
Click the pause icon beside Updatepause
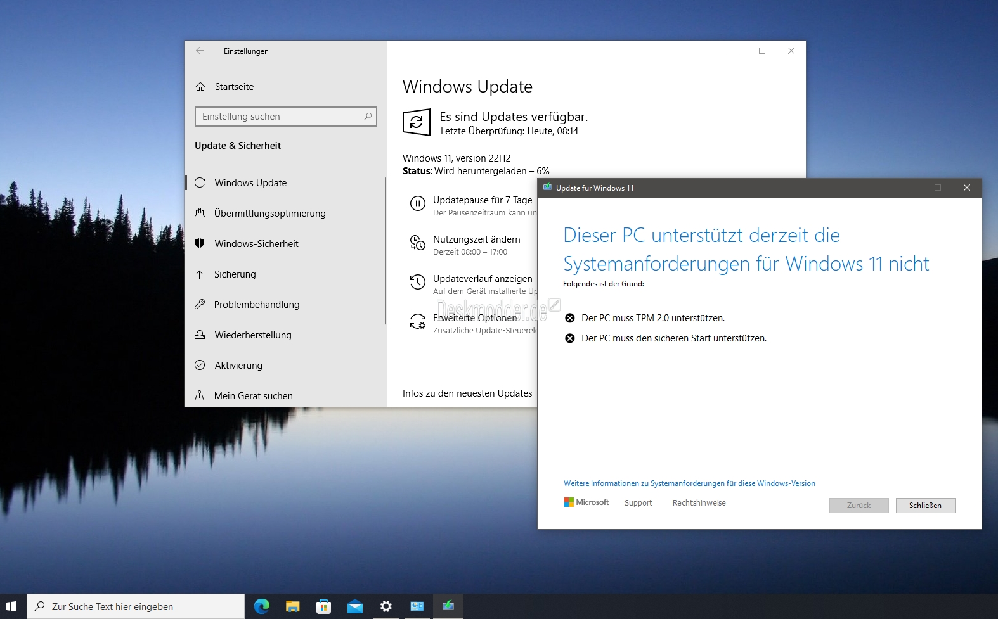[x=417, y=203]
